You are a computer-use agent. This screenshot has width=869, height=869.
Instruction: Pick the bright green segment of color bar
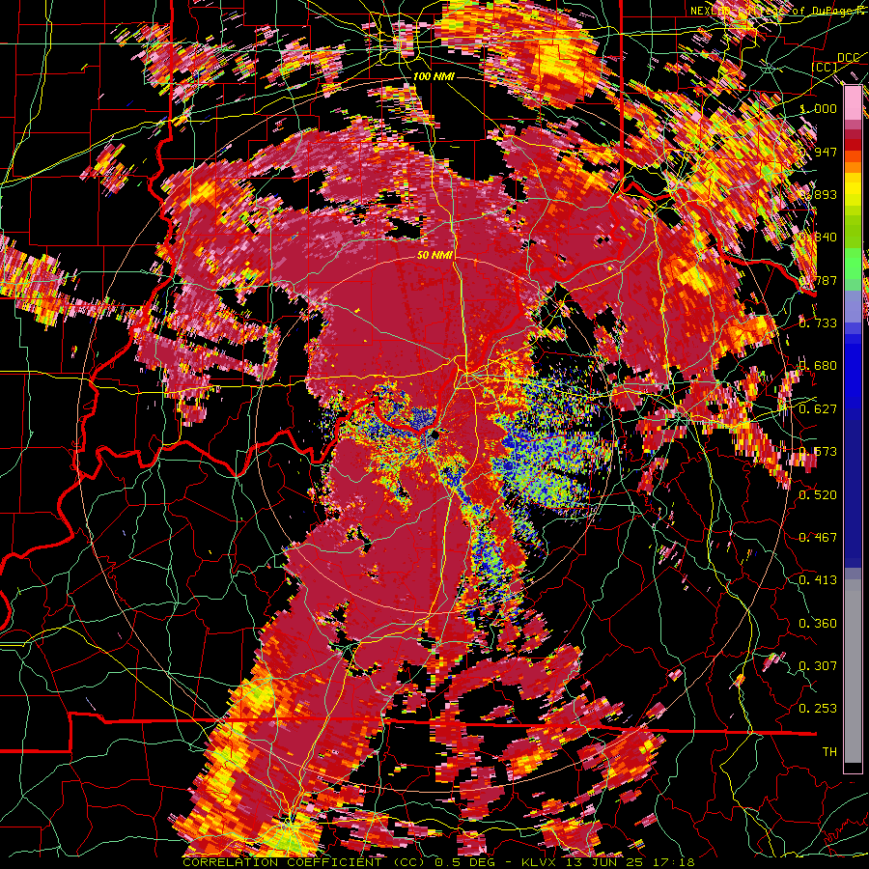click(853, 264)
